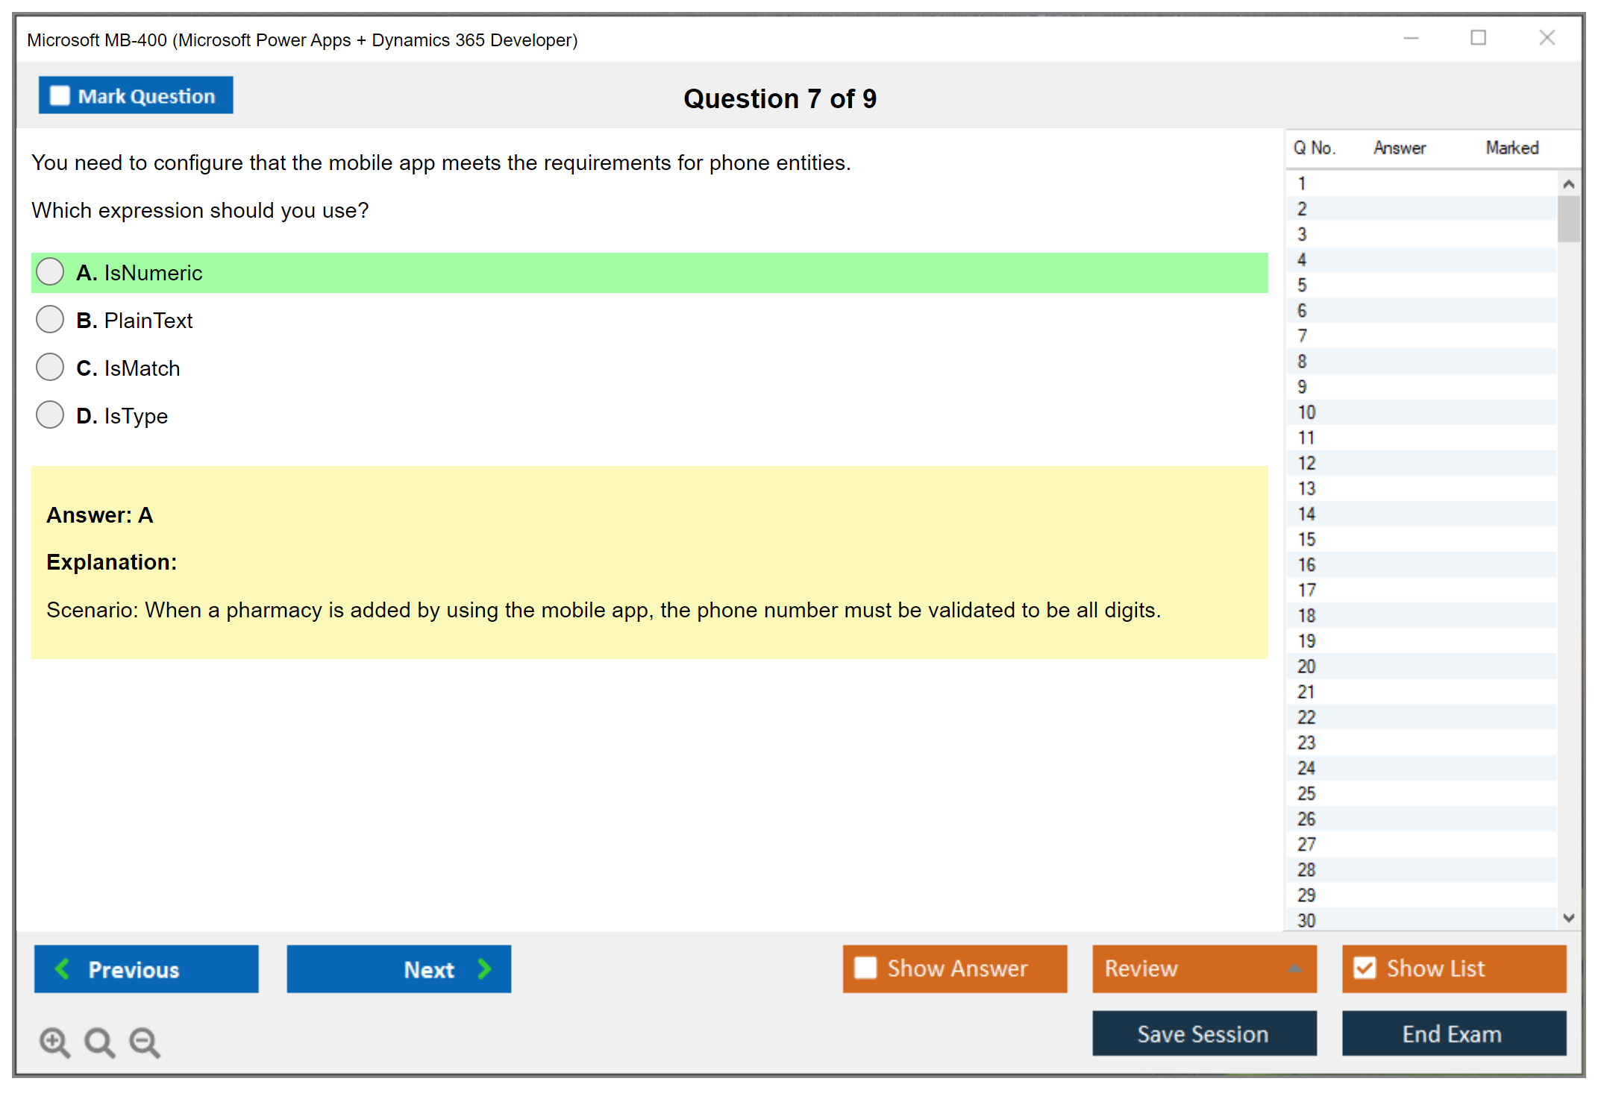The height and width of the screenshot is (1096, 1604).
Task: Click the zoom out magnifier icon
Action: coord(145,1042)
